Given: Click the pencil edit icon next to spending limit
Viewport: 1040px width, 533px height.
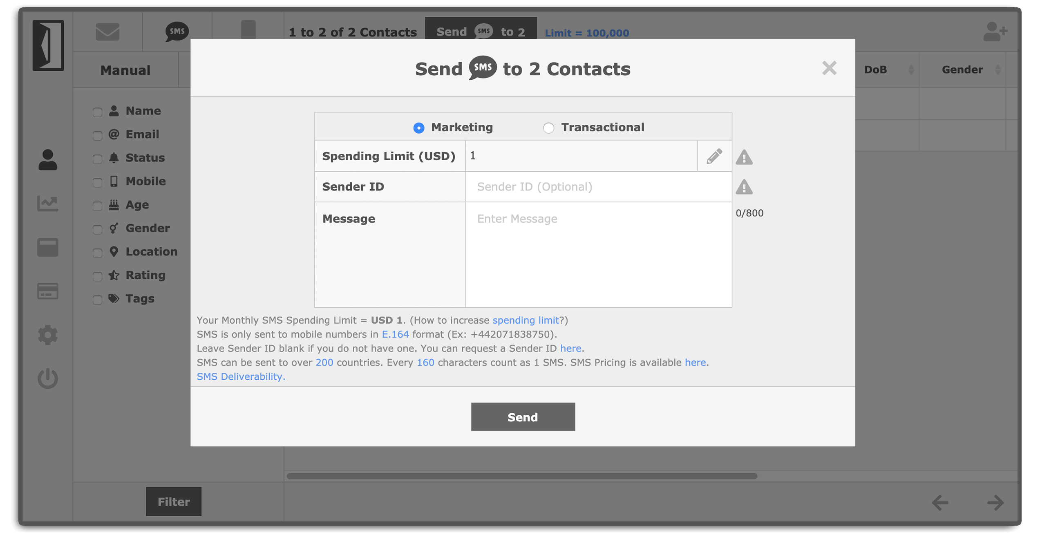Looking at the screenshot, I should (x=714, y=156).
